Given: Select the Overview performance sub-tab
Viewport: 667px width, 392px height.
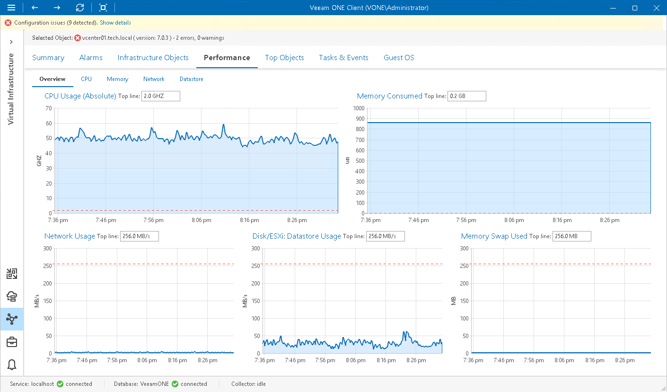Looking at the screenshot, I should (53, 79).
